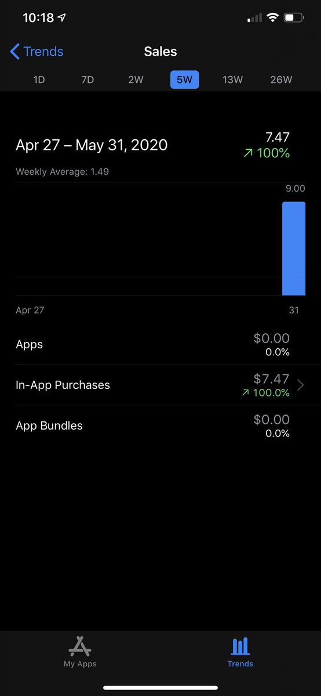This screenshot has width=321, height=696.
Task: Tap the cellular signal bars icon
Action: (254, 18)
